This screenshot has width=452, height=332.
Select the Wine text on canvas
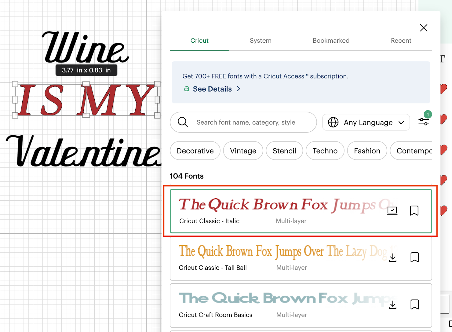[86, 47]
